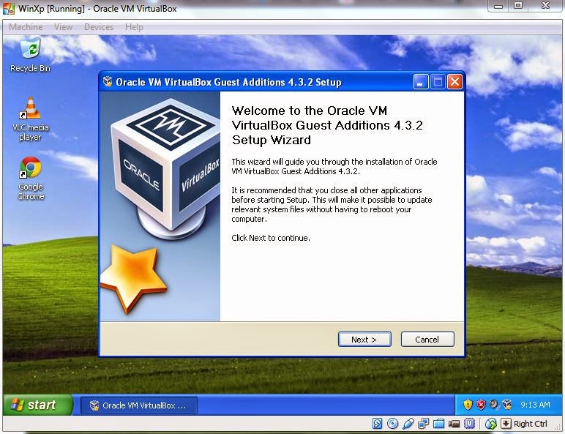This screenshot has height=434, width=565.
Task: Minimize the Guest Additions setup dialog
Action: point(421,82)
